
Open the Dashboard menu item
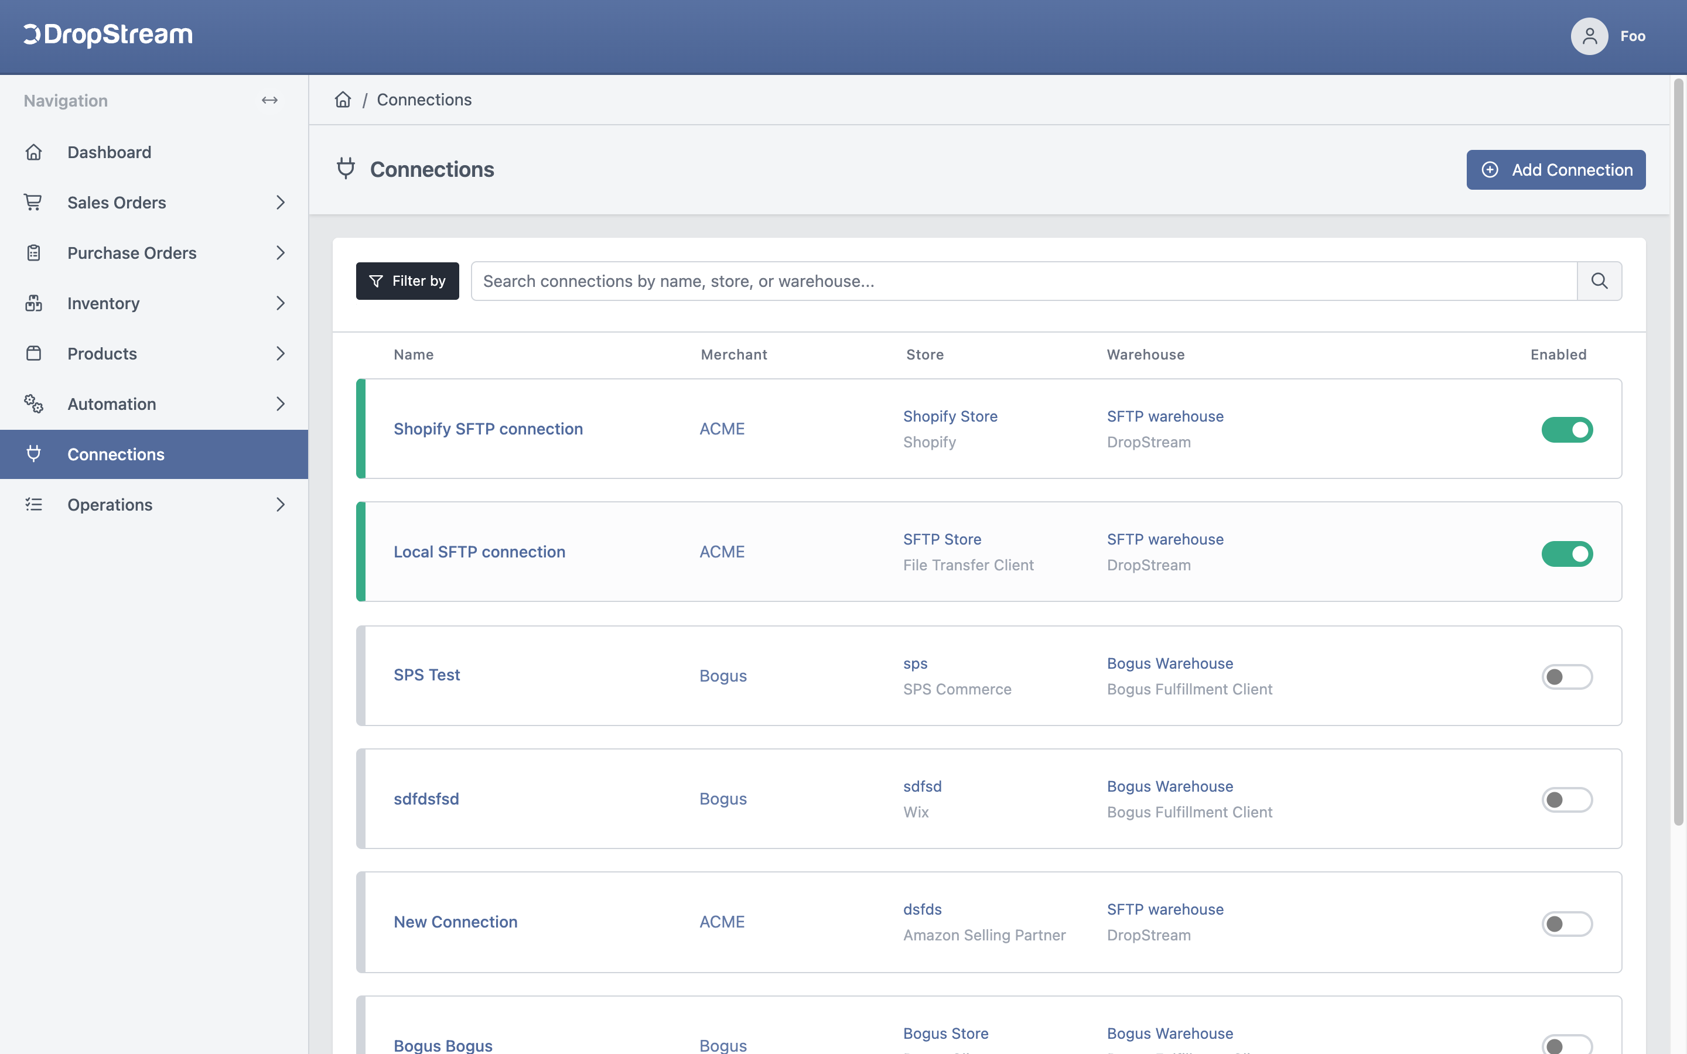[x=154, y=152]
